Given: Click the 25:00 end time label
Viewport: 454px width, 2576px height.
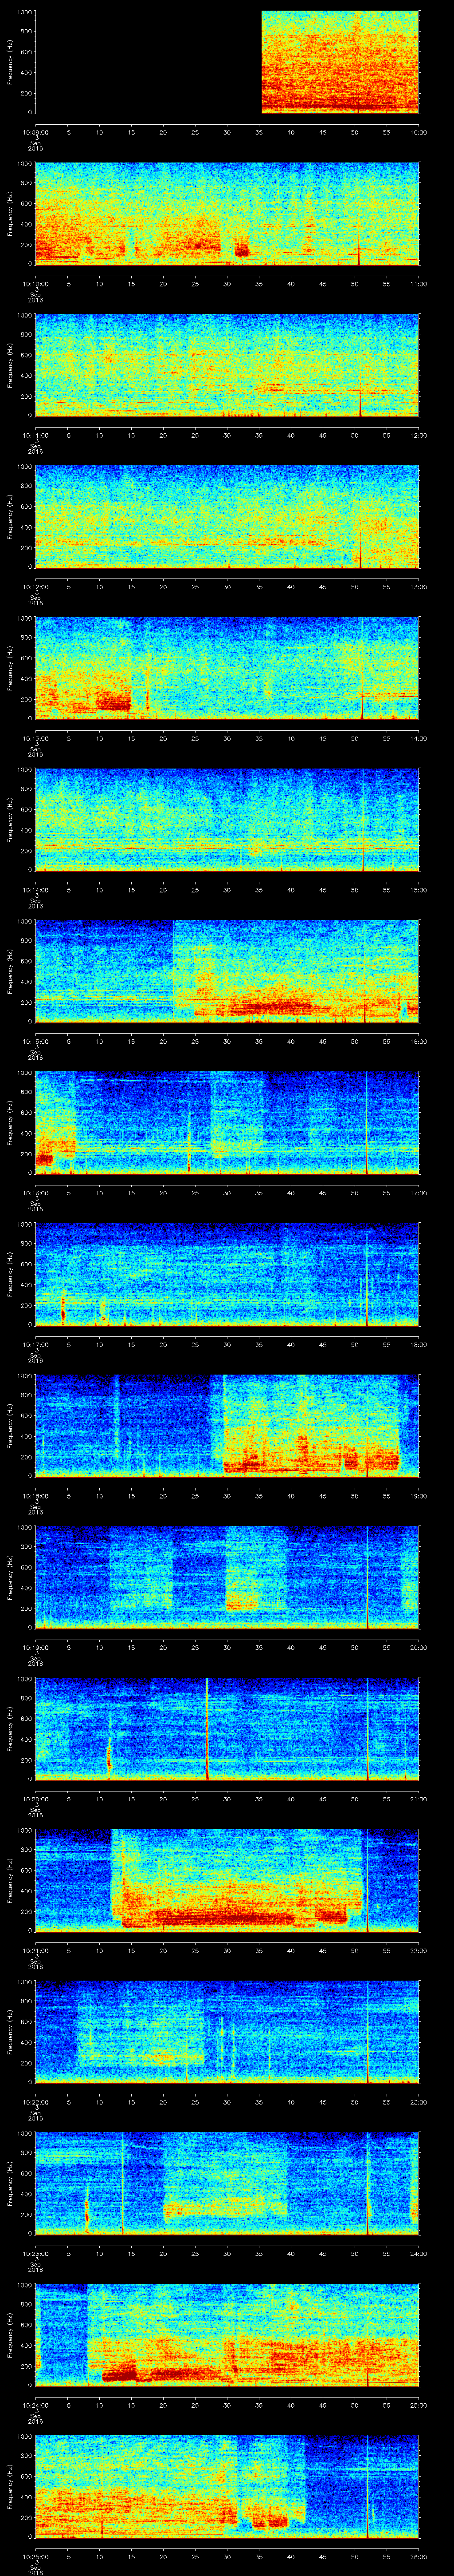Looking at the screenshot, I should click(418, 2404).
